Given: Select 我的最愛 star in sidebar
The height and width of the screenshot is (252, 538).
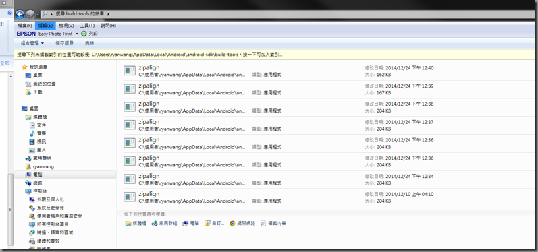Looking at the screenshot, I should tap(24, 67).
